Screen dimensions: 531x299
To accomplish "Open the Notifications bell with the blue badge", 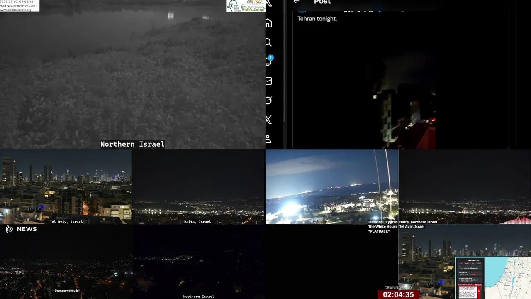I will [268, 61].
